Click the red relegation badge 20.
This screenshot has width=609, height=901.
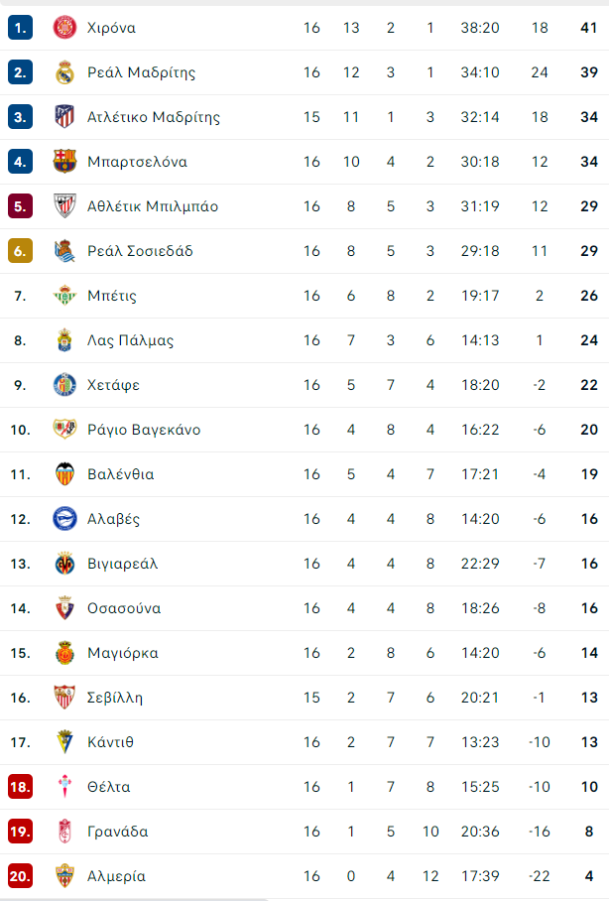20,876
